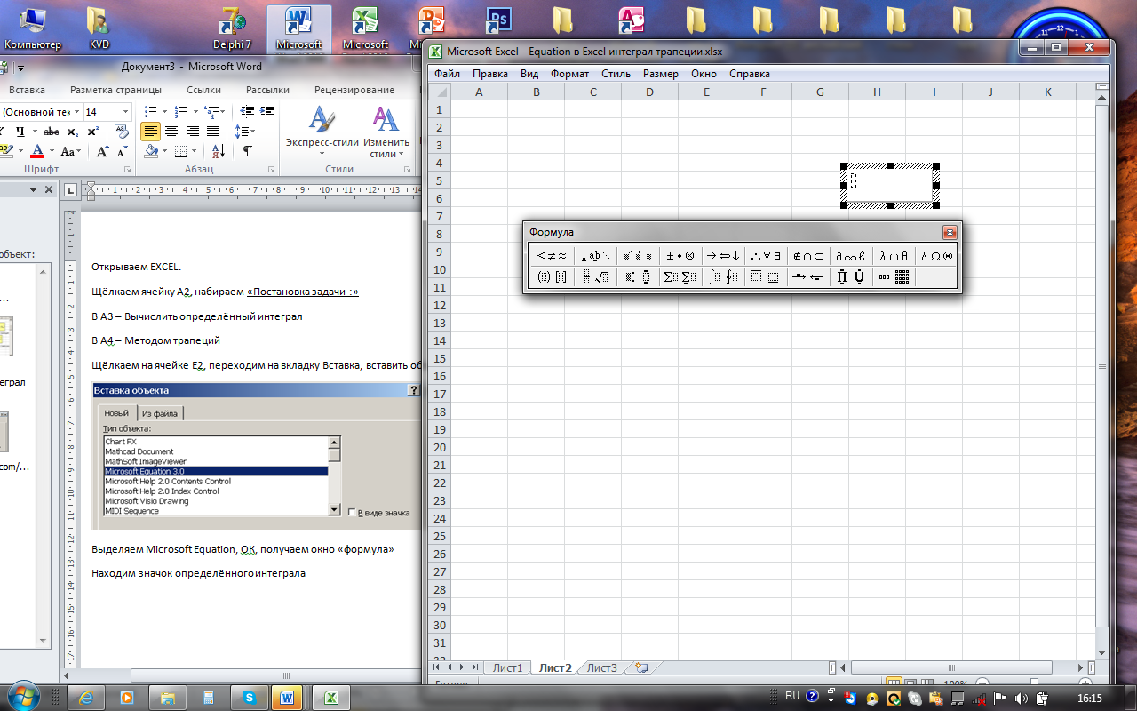The image size is (1137, 711).
Task: Open spaces and ellipses palette in Формула
Action: [x=595, y=256]
